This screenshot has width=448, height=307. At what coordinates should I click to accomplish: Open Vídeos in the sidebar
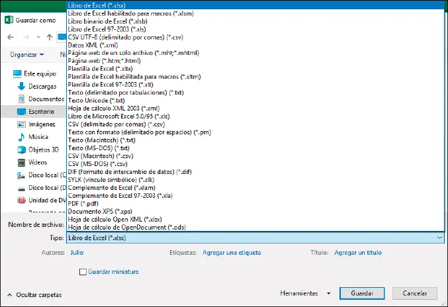pos(38,162)
